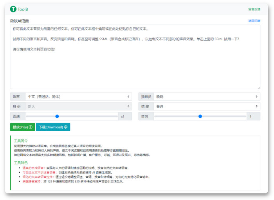Open the 情感 emotion dropdown showing 普通
The height and width of the screenshot is (200, 274).
(x=207, y=106)
